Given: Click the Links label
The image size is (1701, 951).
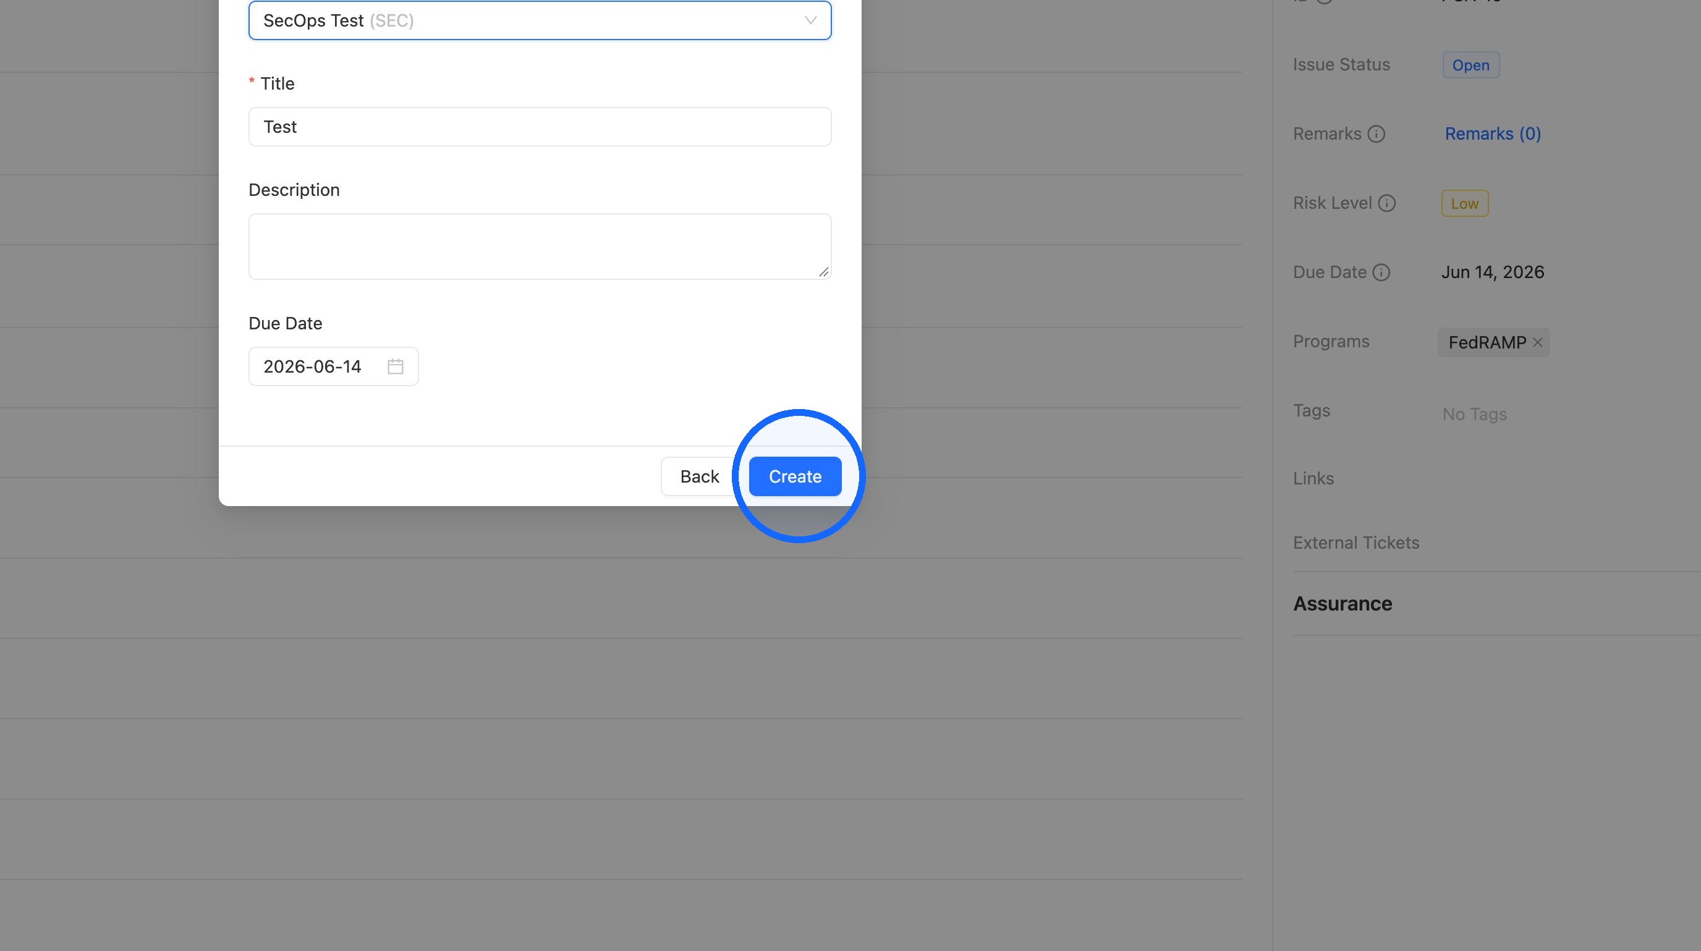Looking at the screenshot, I should pos(1313,478).
